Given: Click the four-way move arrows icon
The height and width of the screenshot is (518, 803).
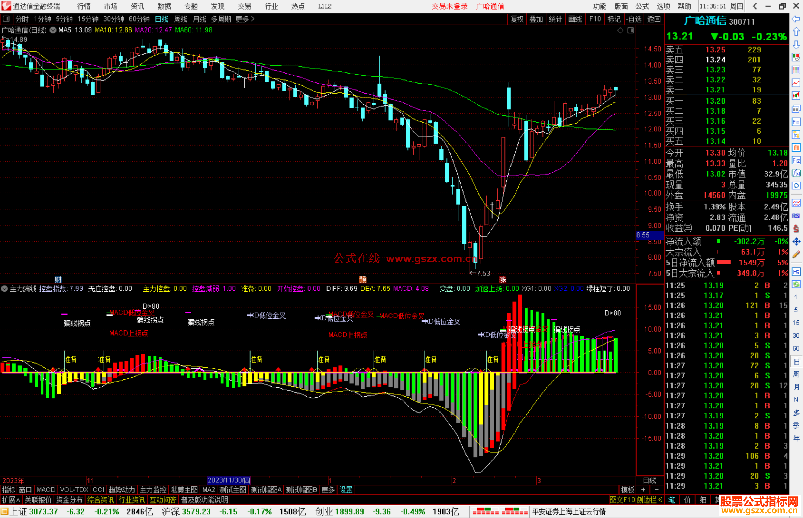Looking at the screenshot, I should pyautogui.click(x=796, y=242).
